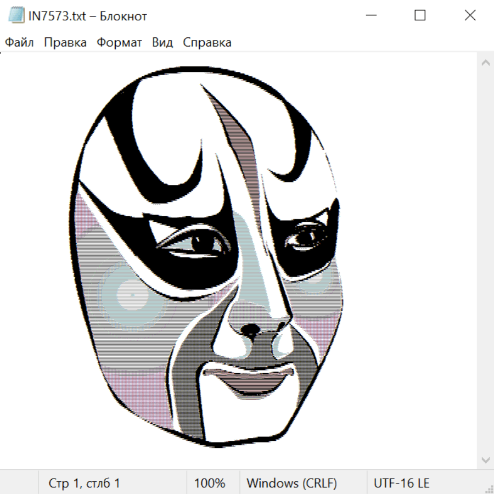The image size is (494, 494).
Task: Click the Стр 1, стлб 1 status indicator
Action: click(x=85, y=483)
